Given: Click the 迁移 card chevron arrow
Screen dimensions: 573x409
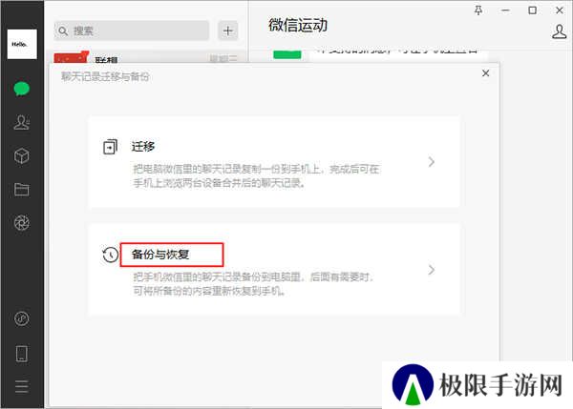Looking at the screenshot, I should 432,162.
